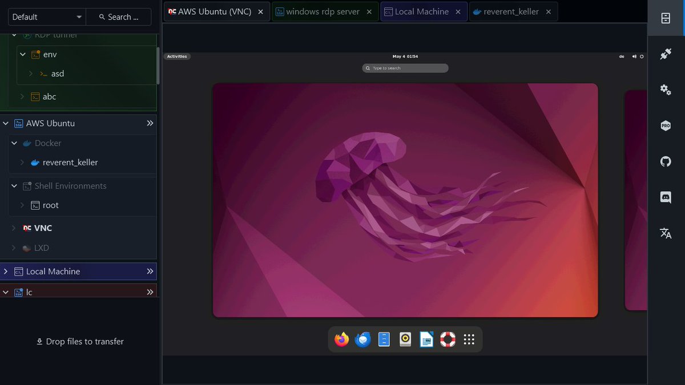Click the volume icon in Ubuntu top bar

[x=634, y=56]
